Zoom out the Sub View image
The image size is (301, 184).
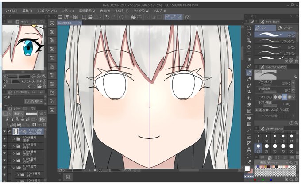tap(33, 77)
